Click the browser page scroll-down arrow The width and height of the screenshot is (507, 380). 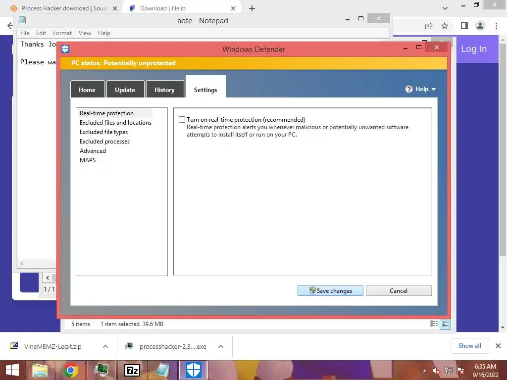503,328
